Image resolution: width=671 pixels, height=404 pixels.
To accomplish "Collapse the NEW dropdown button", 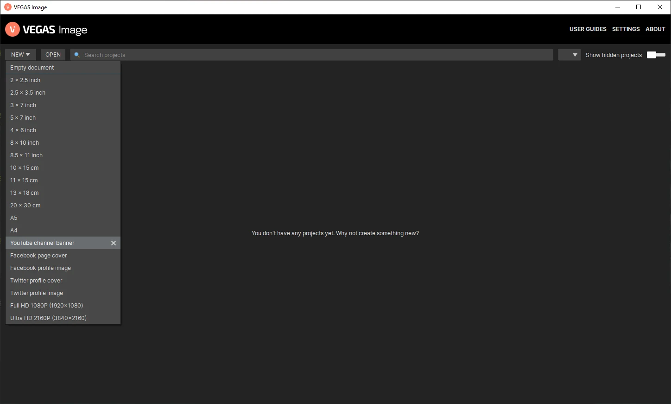I will (21, 55).
